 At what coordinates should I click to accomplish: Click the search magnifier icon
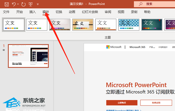[140, 4]
